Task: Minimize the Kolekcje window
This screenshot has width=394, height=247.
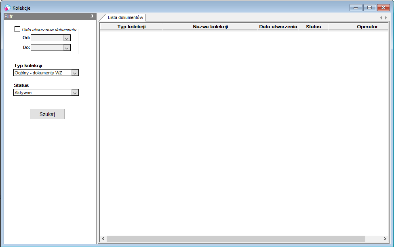Action: click(356, 8)
